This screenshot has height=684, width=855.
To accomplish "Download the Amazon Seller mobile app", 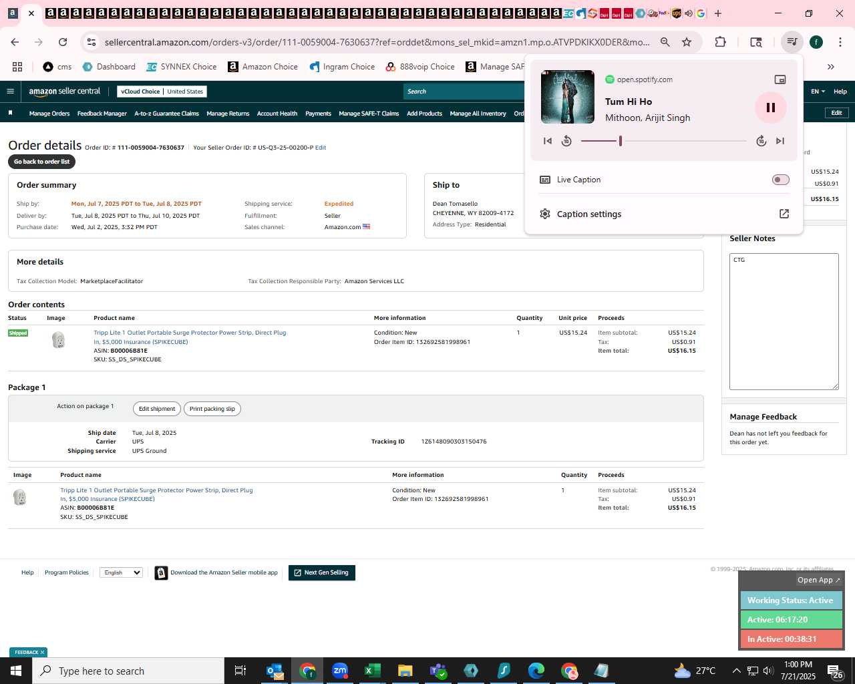I will point(216,572).
